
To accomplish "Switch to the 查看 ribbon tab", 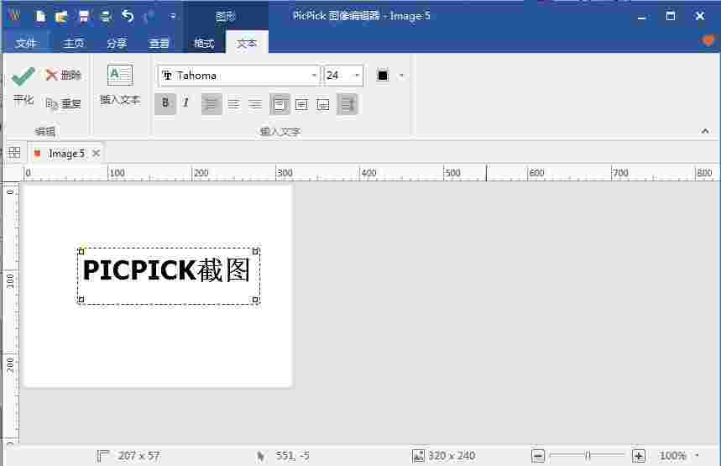I will [159, 44].
